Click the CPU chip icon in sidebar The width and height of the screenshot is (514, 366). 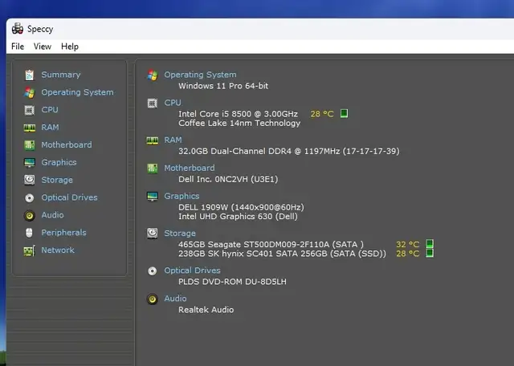(x=29, y=110)
